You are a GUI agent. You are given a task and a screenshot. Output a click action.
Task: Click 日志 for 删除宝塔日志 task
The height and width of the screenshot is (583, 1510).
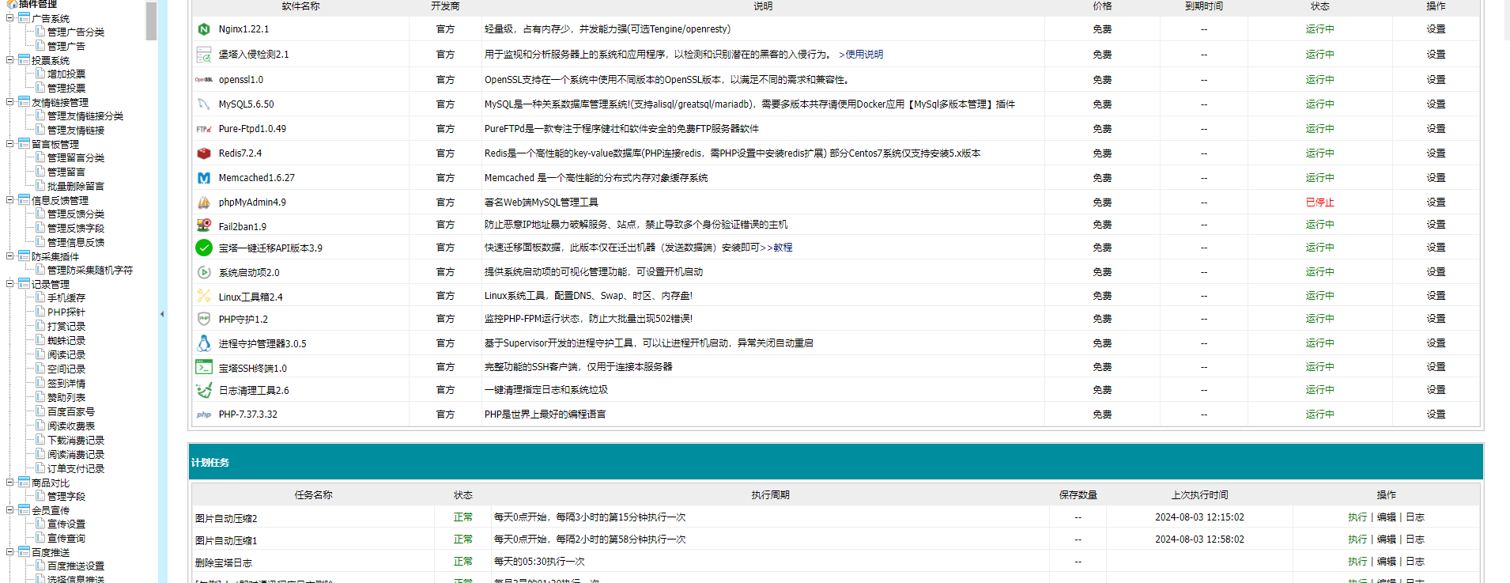pos(1414,562)
